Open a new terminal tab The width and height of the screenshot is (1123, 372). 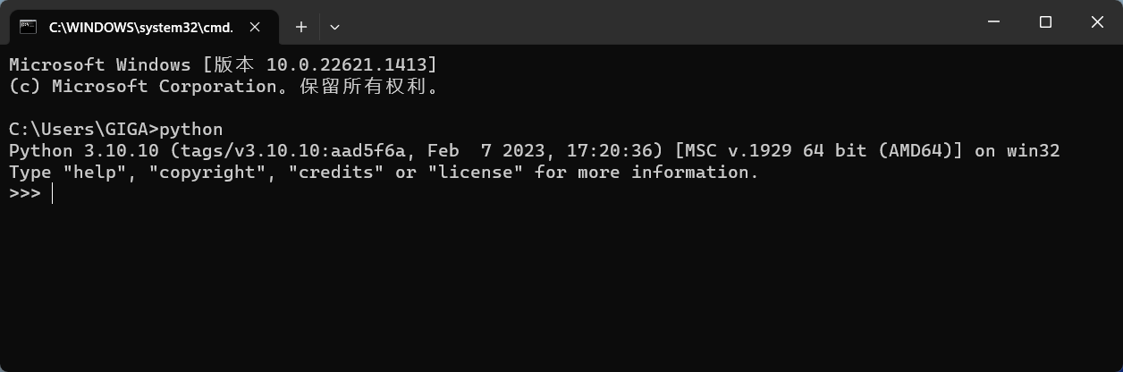coord(301,27)
